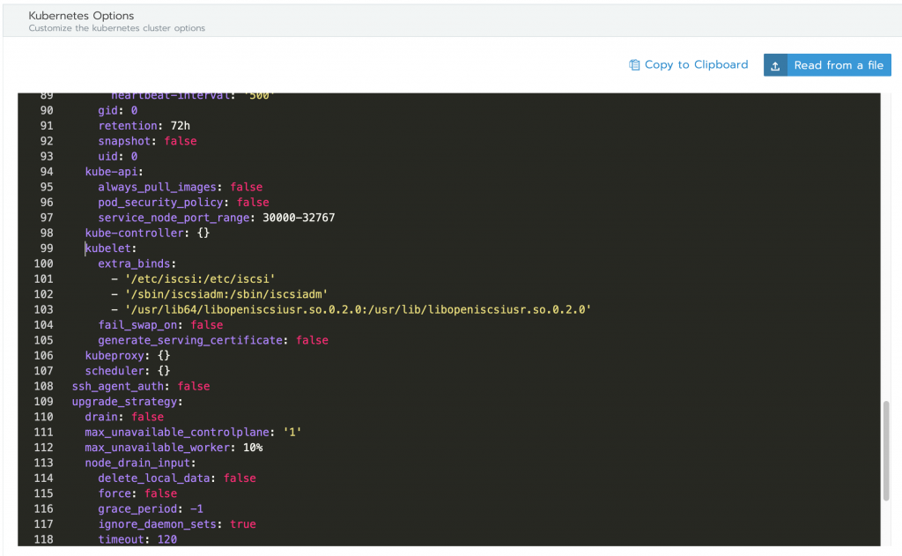Screen dimensions: 902x556
Task: Click the Copy to Clipboard link text
Action: pos(696,64)
